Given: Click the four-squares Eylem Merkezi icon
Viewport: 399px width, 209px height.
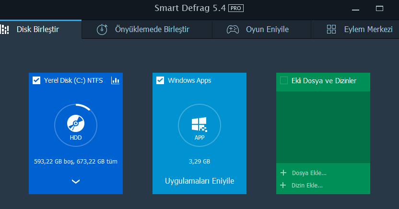Looking at the screenshot, I should (331, 30).
